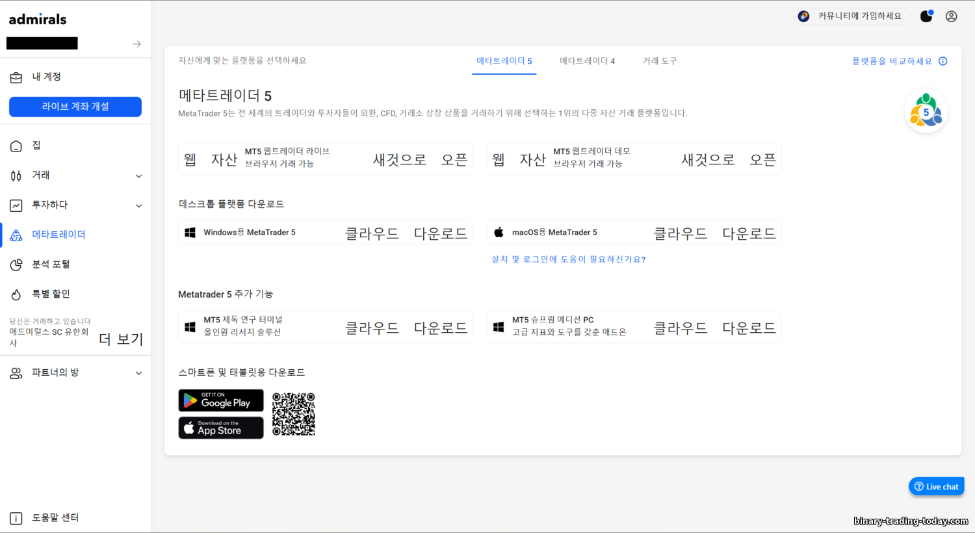This screenshot has height=533, width=975.
Task: Open the 분석 포털 pie chart icon
Action: coord(16,265)
